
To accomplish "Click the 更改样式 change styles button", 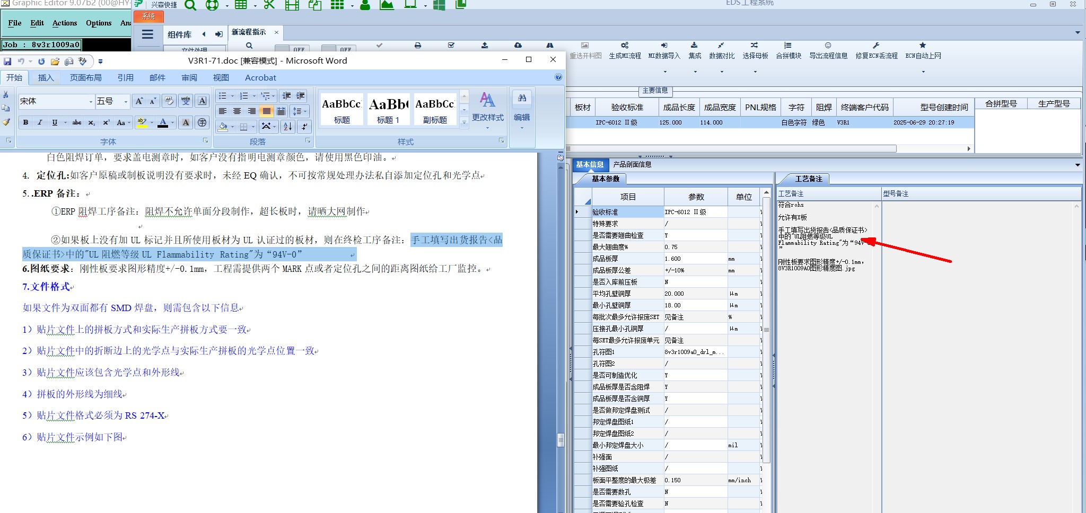I will click(x=488, y=110).
